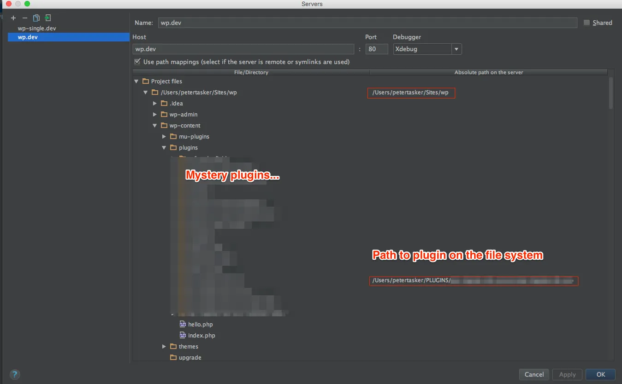622x384 pixels.
Task: Collapse the wp-content folder
Action: click(155, 125)
